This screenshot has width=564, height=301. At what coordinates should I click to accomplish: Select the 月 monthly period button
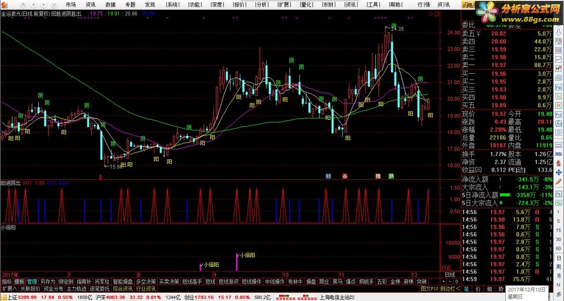[x=558, y=276]
